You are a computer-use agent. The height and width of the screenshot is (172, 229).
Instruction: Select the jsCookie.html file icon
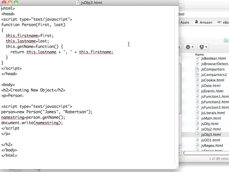(197, 80)
